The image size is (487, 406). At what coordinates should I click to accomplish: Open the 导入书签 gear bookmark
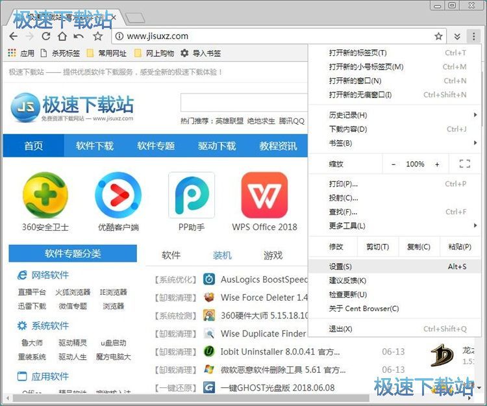[201, 53]
